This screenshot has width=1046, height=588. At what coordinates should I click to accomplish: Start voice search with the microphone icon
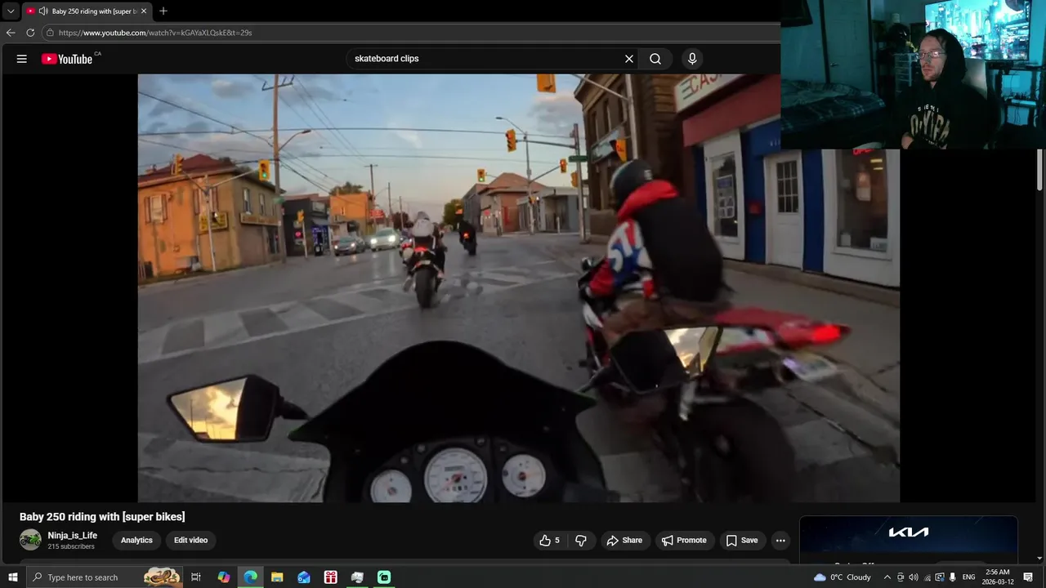pos(692,59)
